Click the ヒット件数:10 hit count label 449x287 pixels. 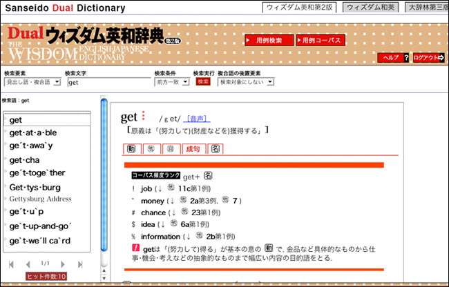[46, 277]
